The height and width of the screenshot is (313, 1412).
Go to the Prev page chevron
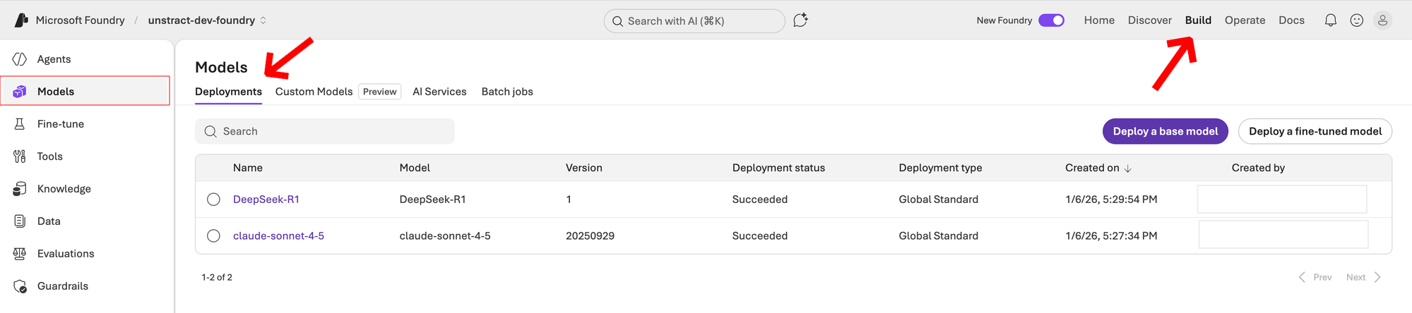click(x=1302, y=277)
